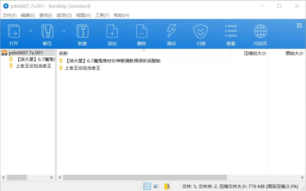
Task: Click left arrow of tree panel scrollbar
Action: pyautogui.click(x=3, y=178)
